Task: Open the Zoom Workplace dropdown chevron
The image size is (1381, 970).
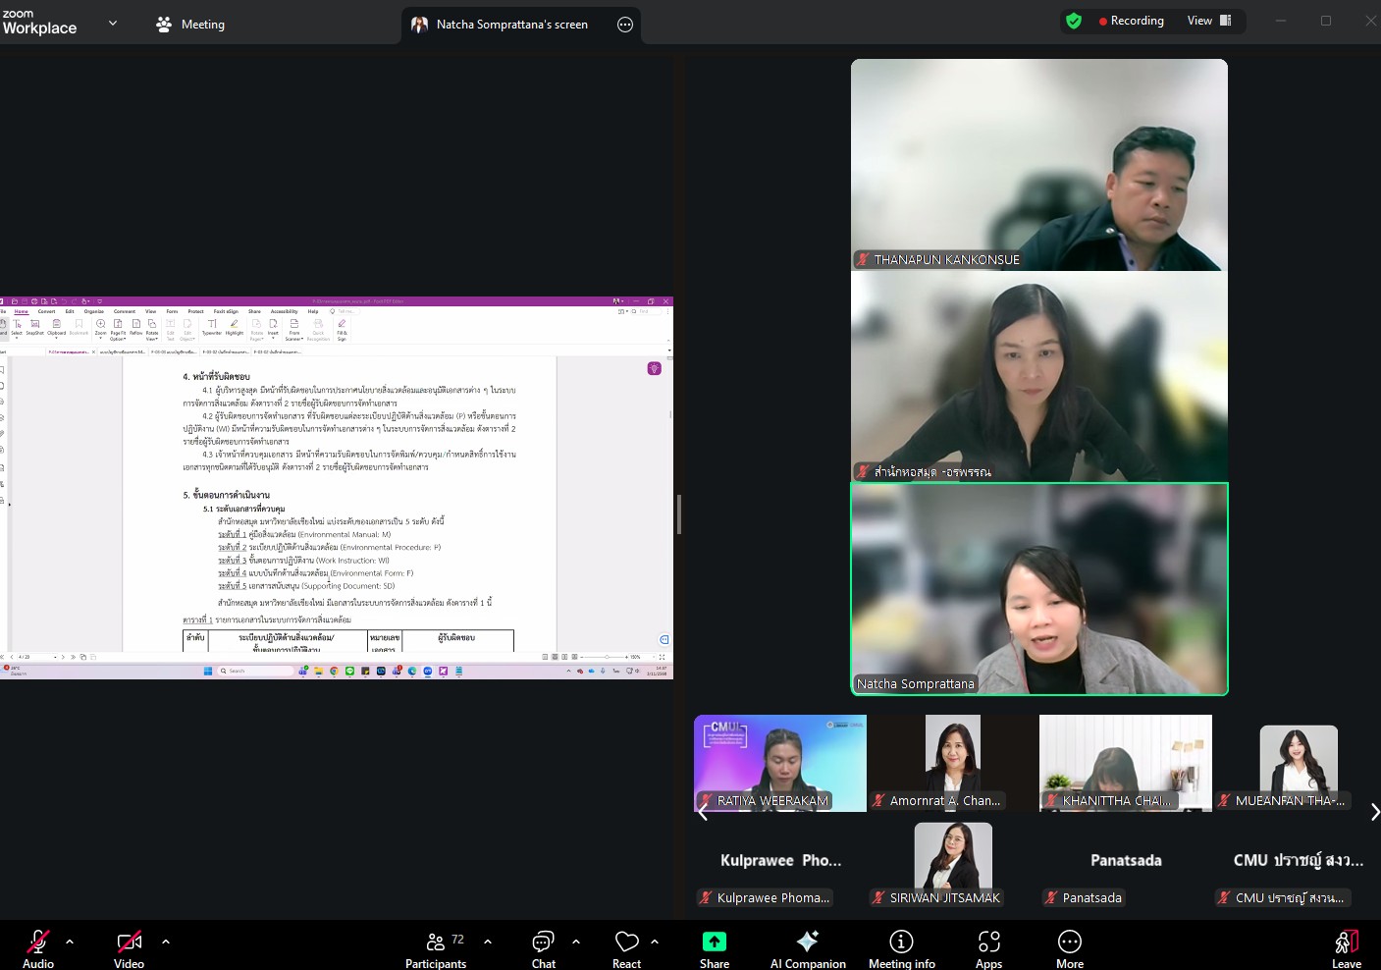Action: 113,23
